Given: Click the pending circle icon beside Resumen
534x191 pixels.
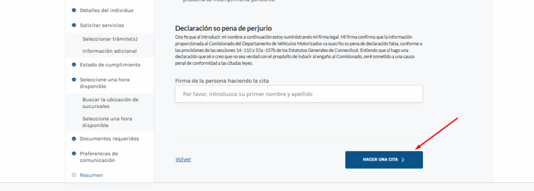Looking at the screenshot, I should click(x=74, y=175).
